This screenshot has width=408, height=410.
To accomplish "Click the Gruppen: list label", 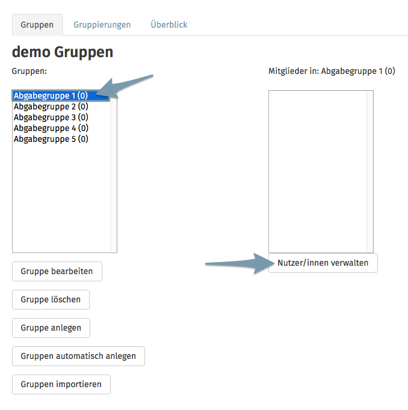I will 29,71.
